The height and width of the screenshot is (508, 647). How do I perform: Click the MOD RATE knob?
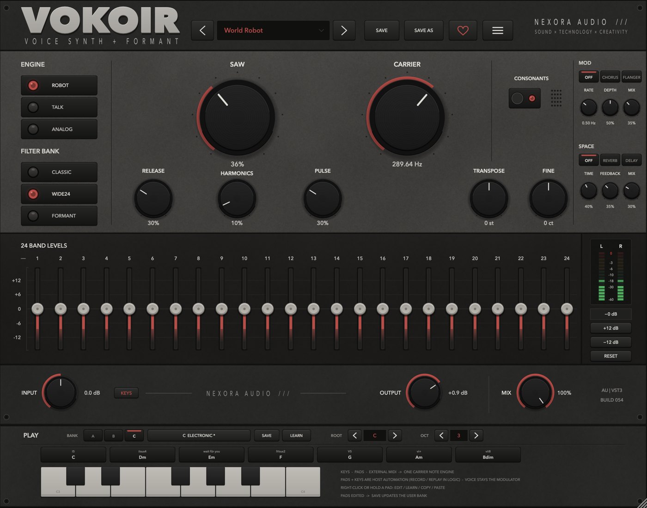coord(589,108)
